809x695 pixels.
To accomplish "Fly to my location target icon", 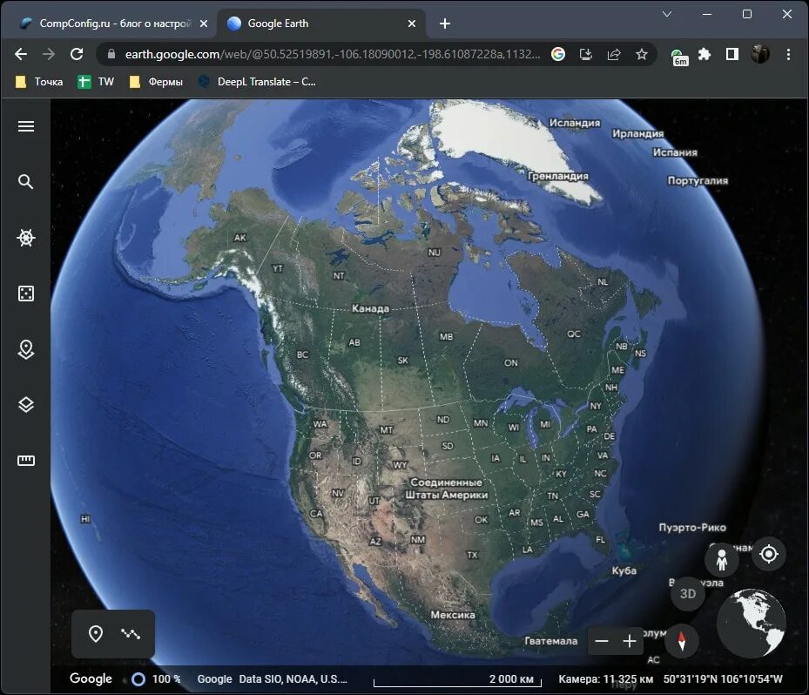I will pyautogui.click(x=769, y=554).
